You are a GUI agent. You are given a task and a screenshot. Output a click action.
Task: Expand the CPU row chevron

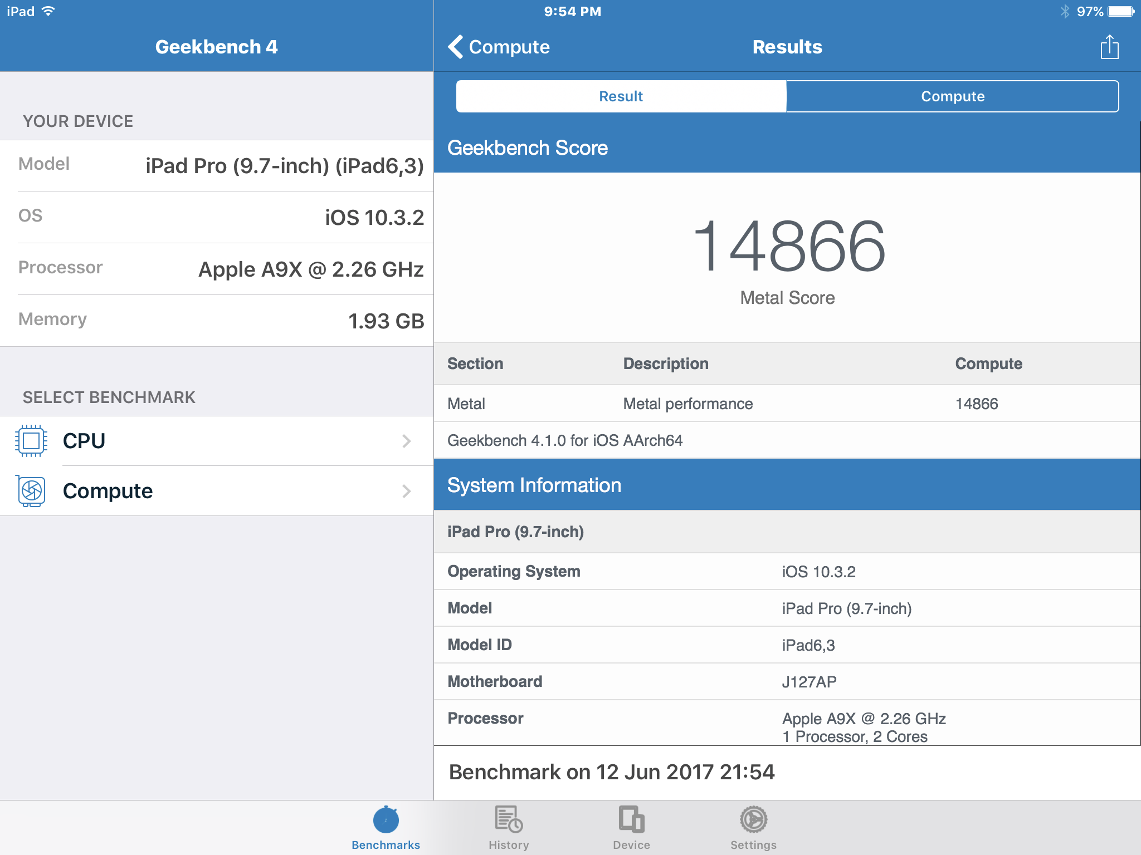(x=407, y=441)
